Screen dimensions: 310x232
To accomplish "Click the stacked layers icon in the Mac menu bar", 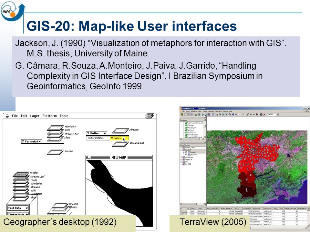I will click(150, 116).
